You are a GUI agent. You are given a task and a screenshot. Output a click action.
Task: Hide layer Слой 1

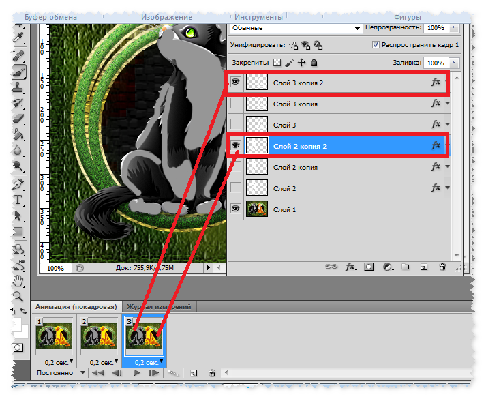(x=236, y=209)
